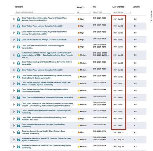
Task: Click the CVE-2020-3556 cell
Action: pos(99,131)
